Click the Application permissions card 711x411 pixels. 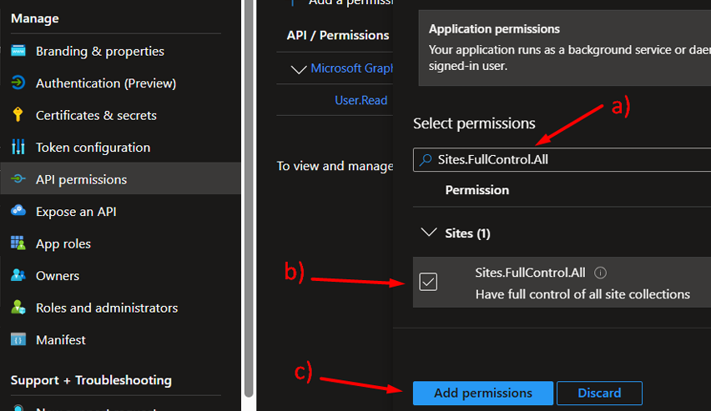pos(564,47)
